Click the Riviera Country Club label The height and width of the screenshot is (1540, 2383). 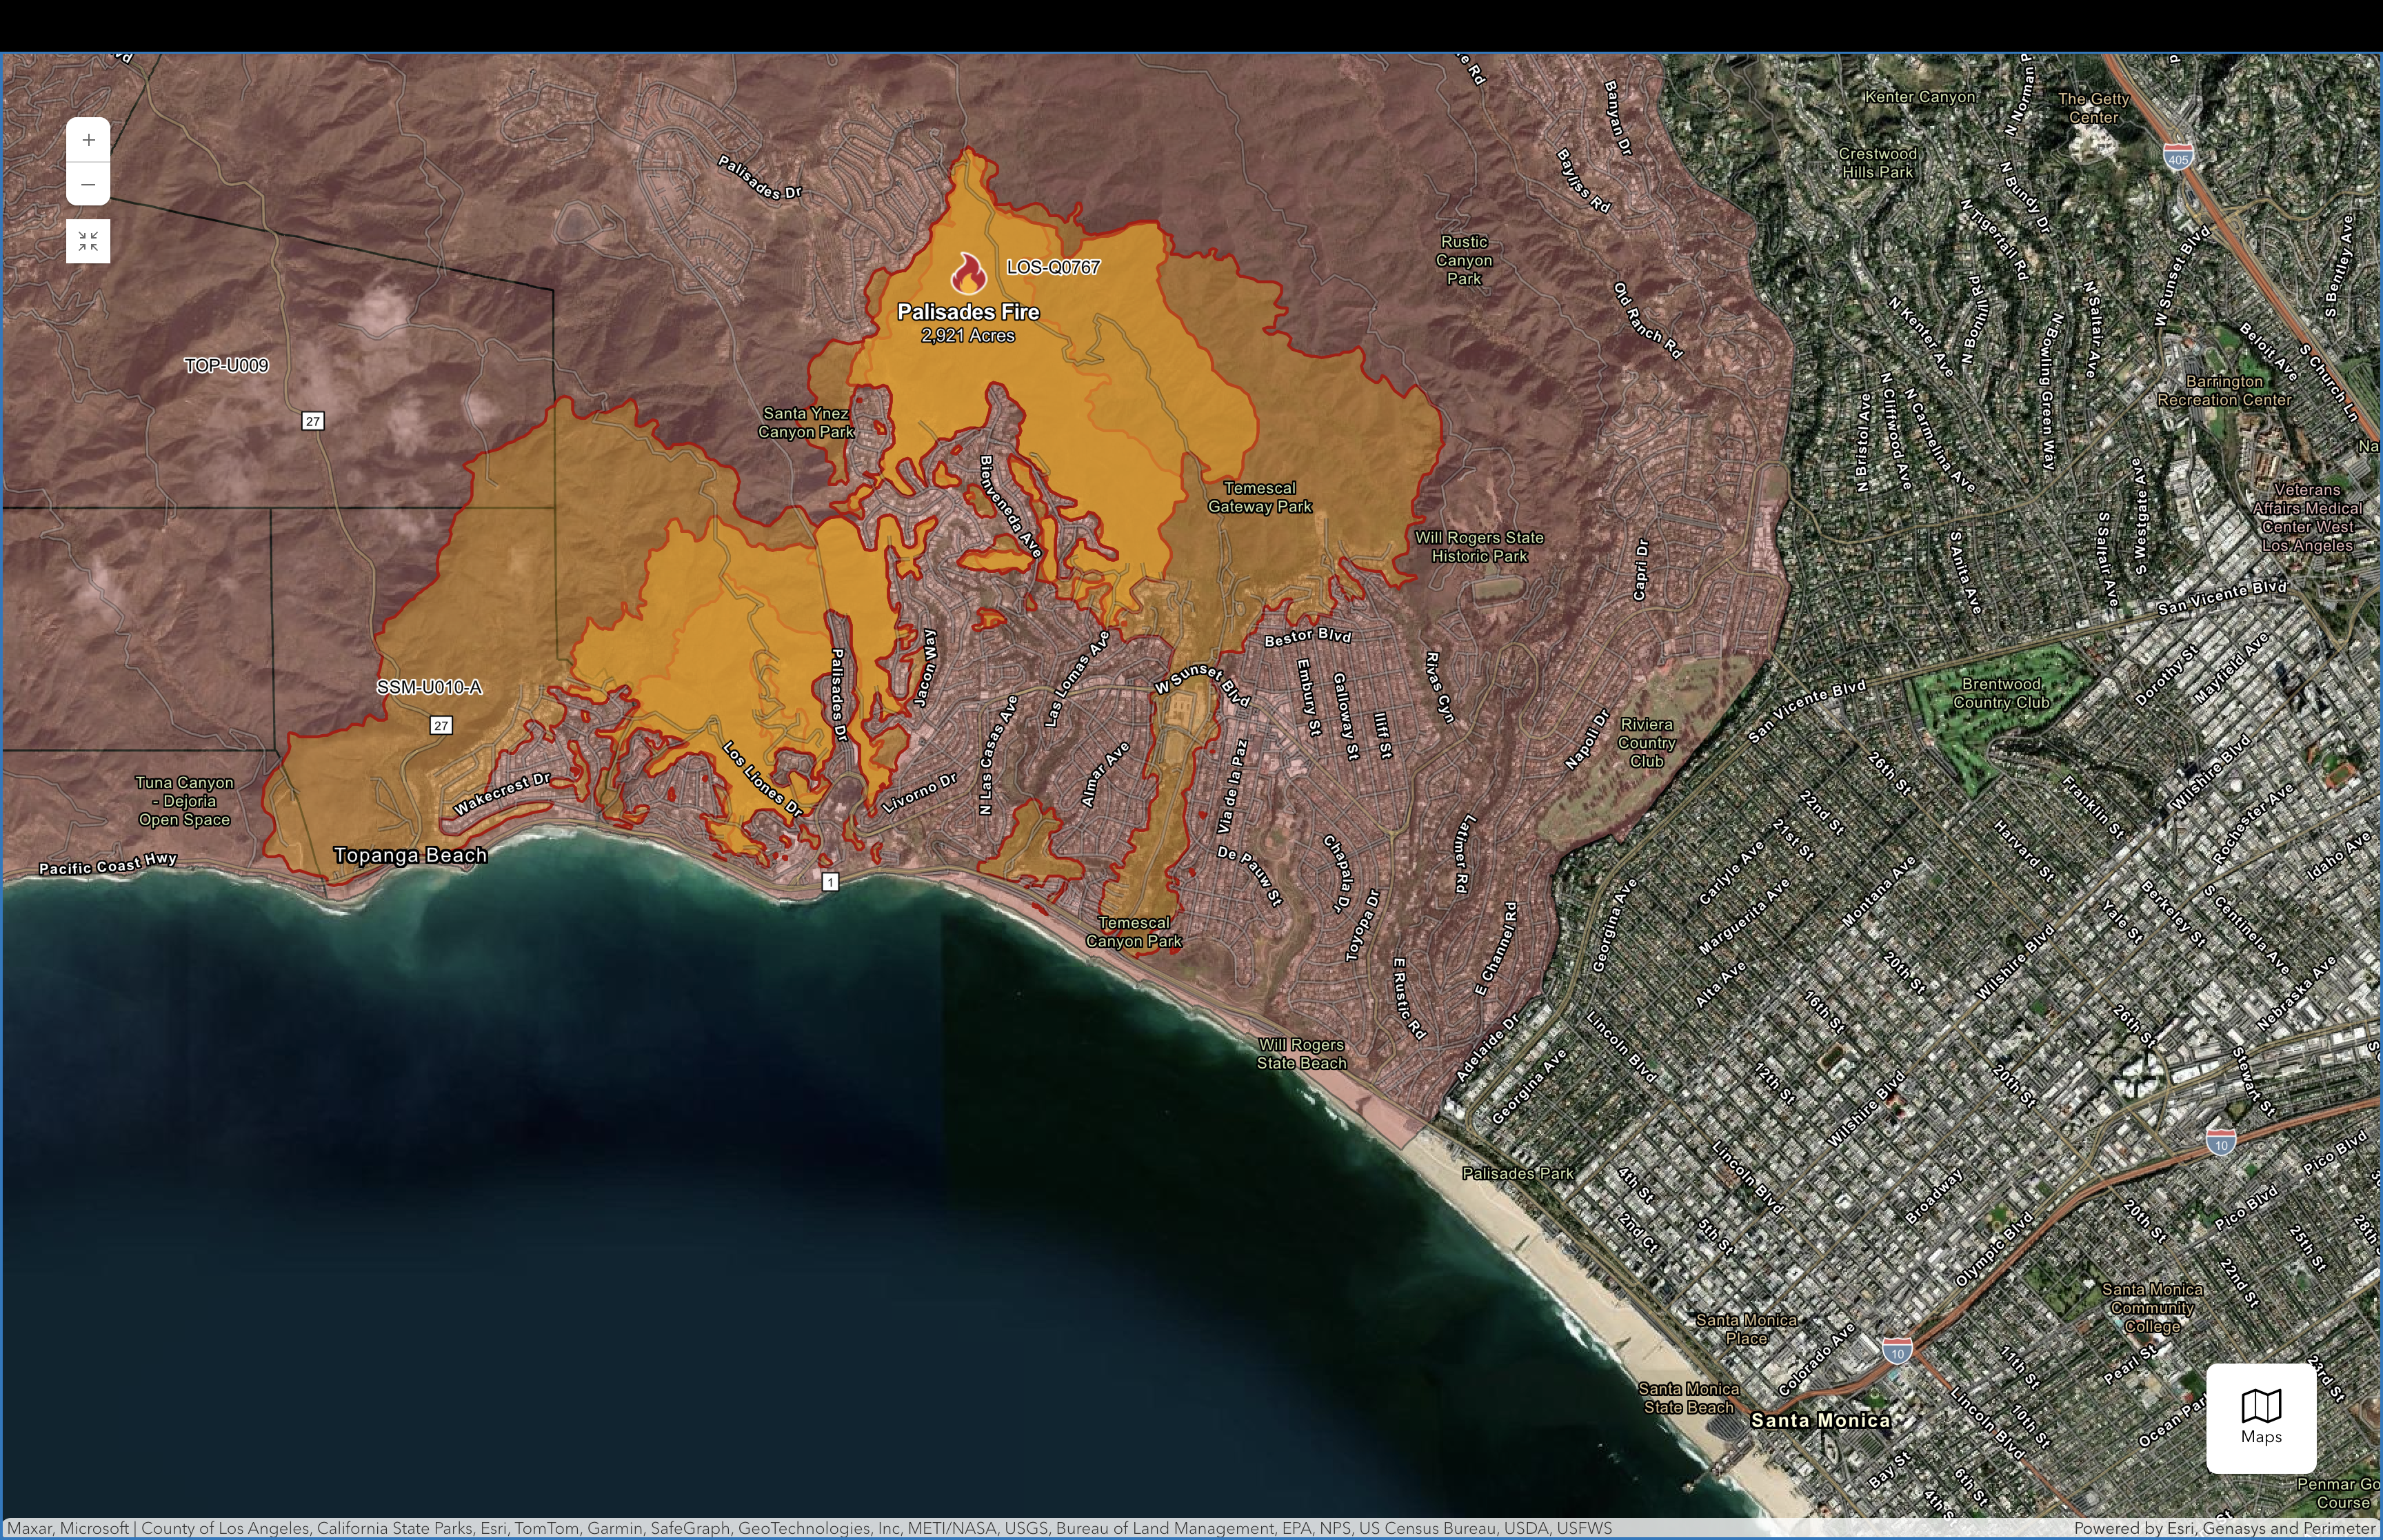[x=1646, y=742]
